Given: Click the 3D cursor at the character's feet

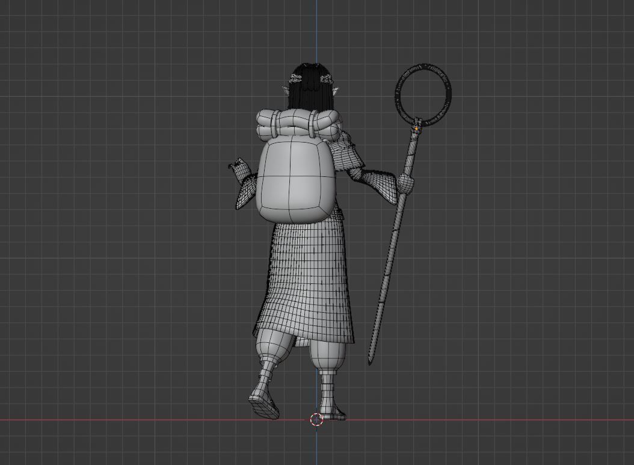Looking at the screenshot, I should click(x=316, y=420).
